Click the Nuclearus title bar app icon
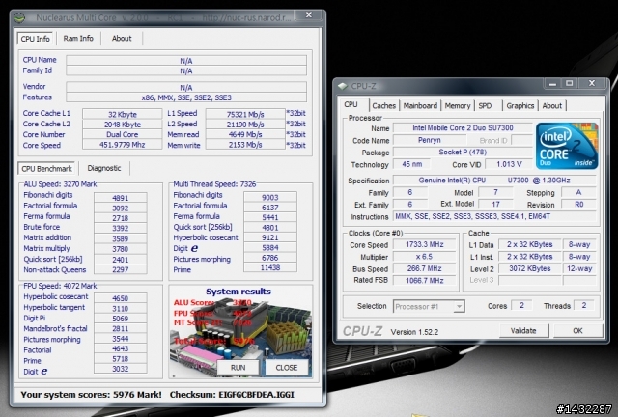This screenshot has width=618, height=417. (19, 17)
